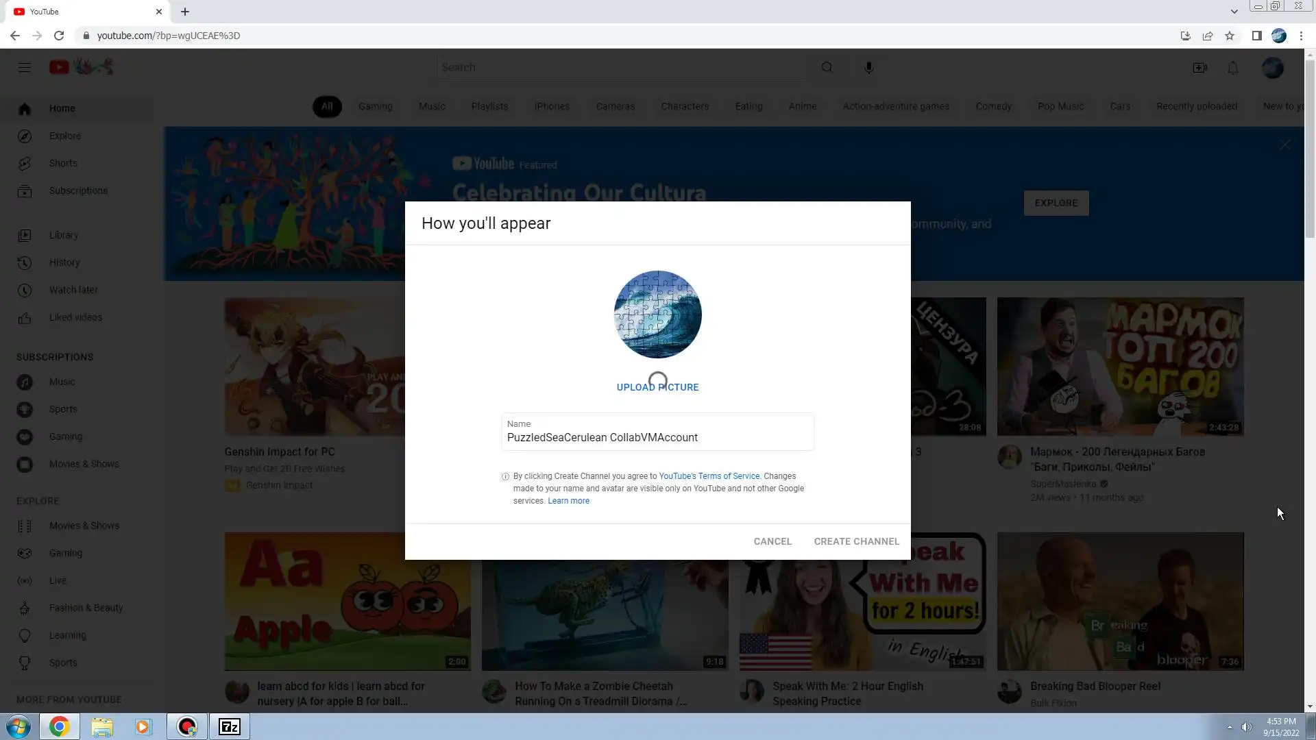Click the puzzle wave profile picture
The width and height of the screenshot is (1316, 740).
coord(657,314)
